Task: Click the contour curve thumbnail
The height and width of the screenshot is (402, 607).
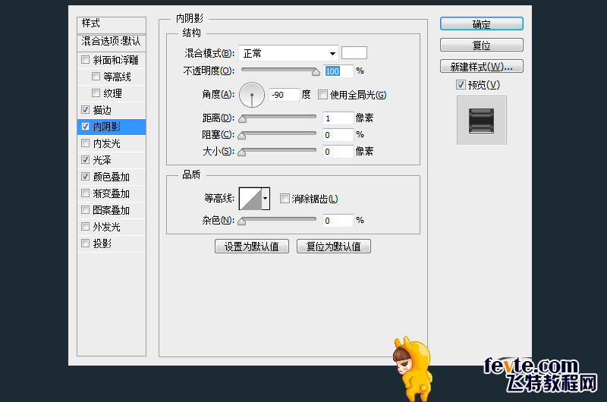Action: pyautogui.click(x=249, y=199)
